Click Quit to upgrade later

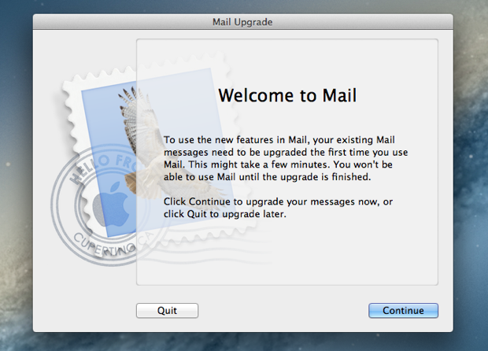click(x=167, y=310)
